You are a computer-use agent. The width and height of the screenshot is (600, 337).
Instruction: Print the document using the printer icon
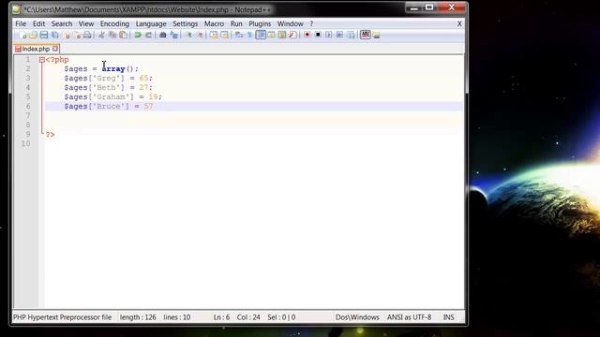tap(87, 36)
